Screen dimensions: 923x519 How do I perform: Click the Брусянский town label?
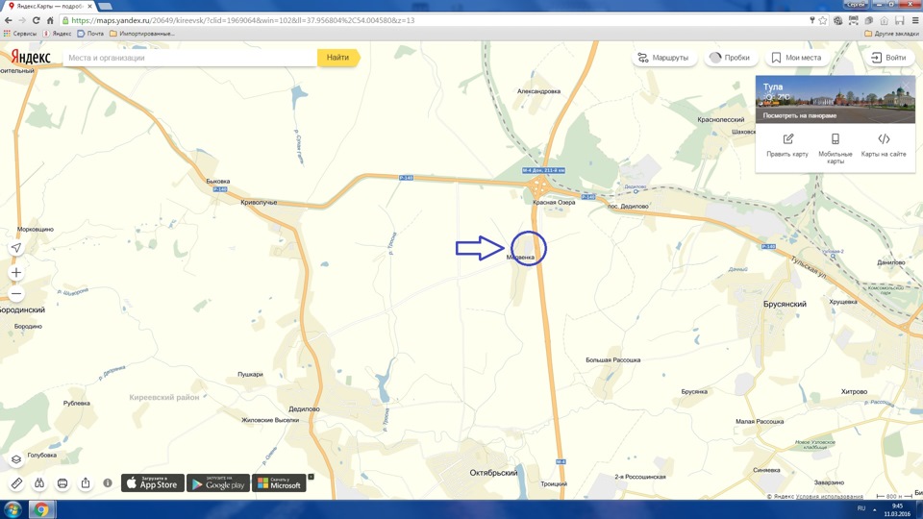(x=785, y=305)
